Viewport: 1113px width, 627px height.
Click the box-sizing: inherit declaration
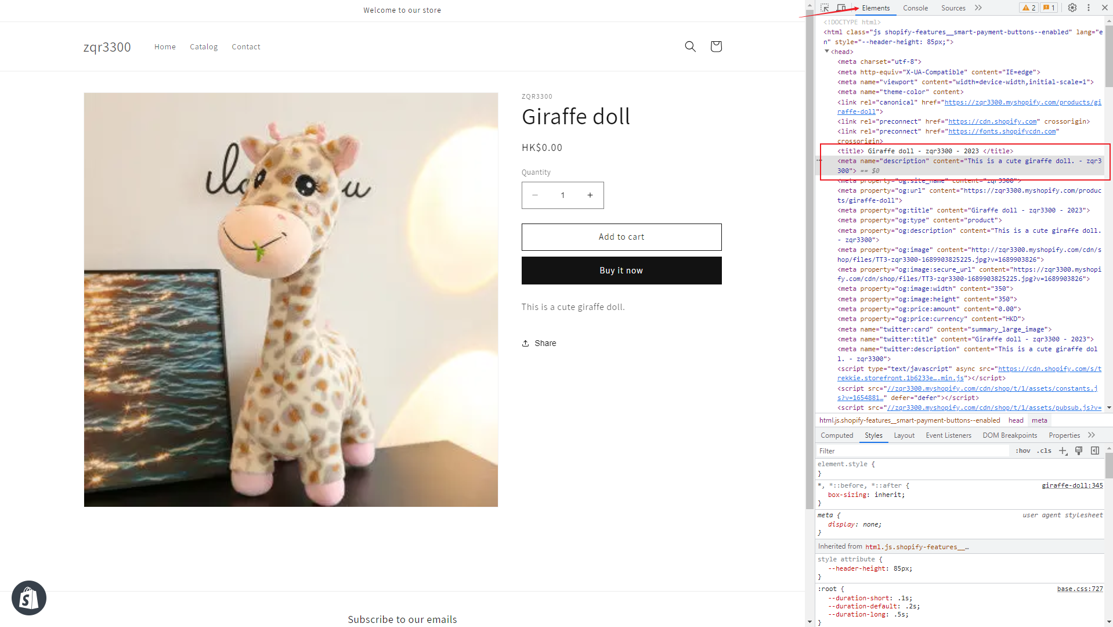coord(866,495)
